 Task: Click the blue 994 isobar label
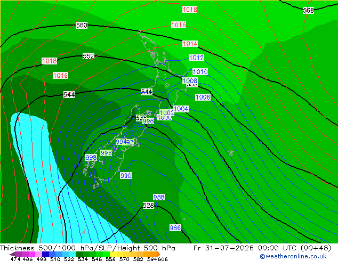(121, 142)
